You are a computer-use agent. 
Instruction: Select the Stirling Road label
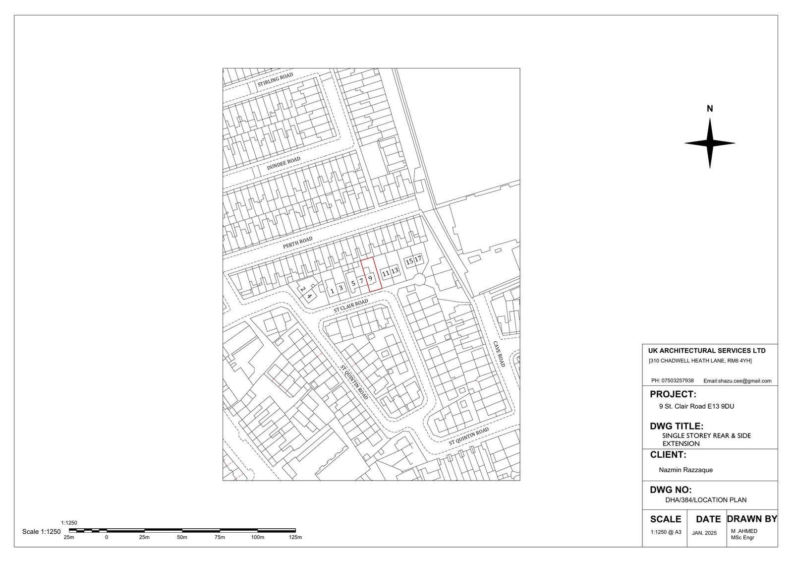coord(275,80)
